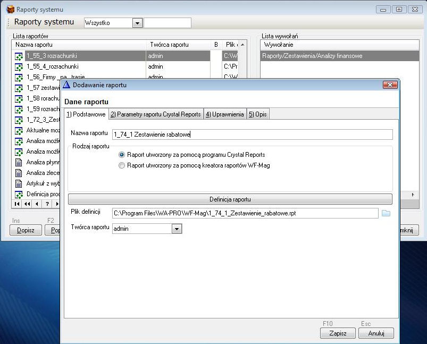The height and width of the screenshot is (344, 427).
Task: Select the WF-Mag report creator option
Action: 122,165
